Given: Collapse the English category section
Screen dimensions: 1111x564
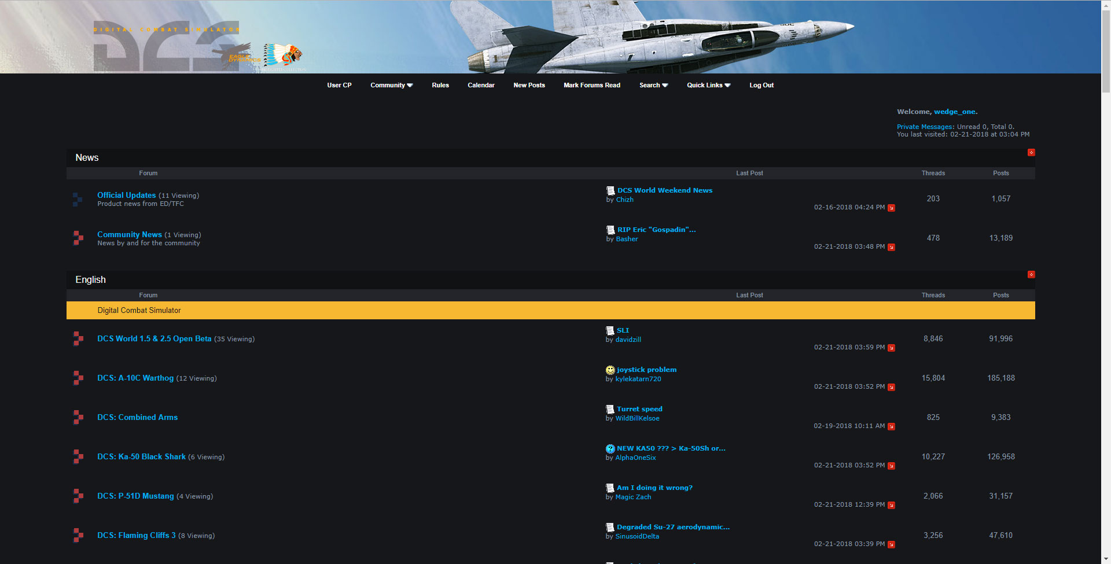Looking at the screenshot, I should [1031, 275].
